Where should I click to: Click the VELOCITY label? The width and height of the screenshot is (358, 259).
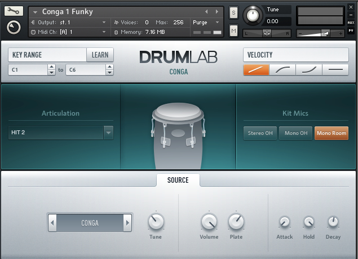260,55
